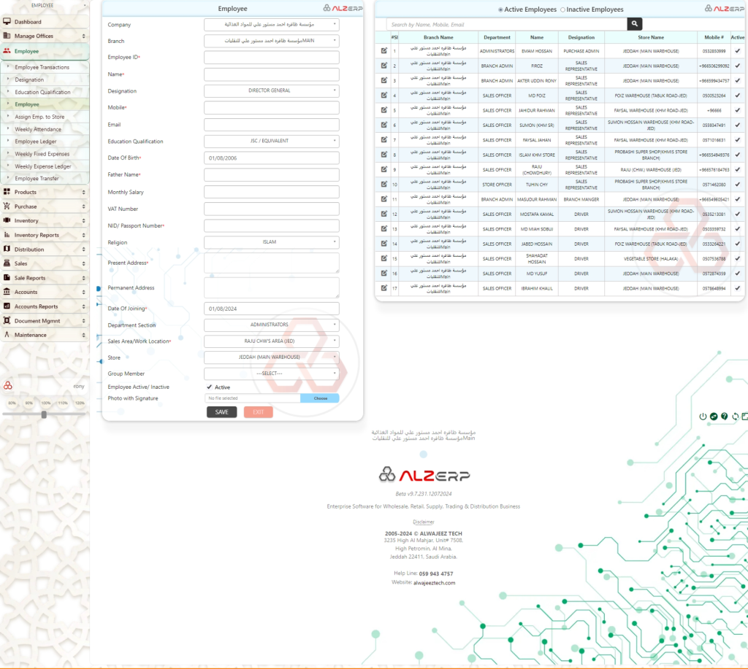Set zoom to 80% button
748x669 pixels.
[12, 403]
